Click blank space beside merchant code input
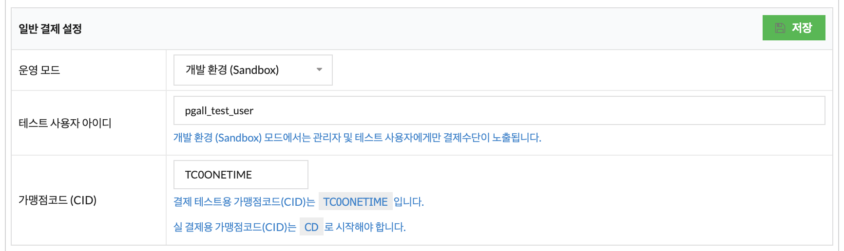The height and width of the screenshot is (251, 844). point(565,175)
